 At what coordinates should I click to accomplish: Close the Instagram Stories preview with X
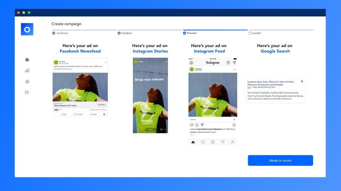tap(166, 62)
